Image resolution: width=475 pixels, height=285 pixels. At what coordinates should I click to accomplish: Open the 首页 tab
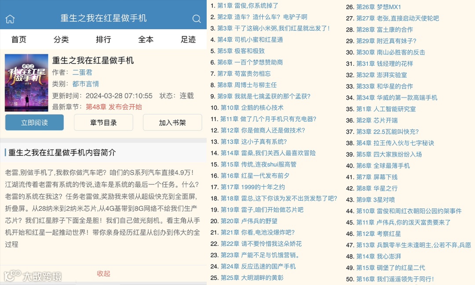tap(19, 39)
